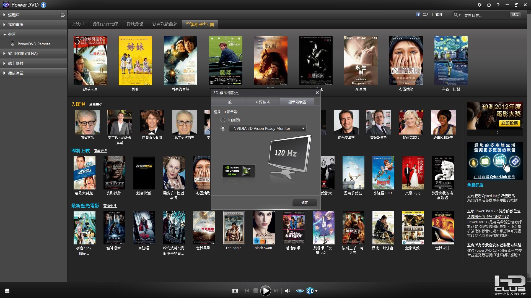Click 查看更多 next to 入圍者
531x298 pixels.
pyautogui.click(x=96, y=104)
